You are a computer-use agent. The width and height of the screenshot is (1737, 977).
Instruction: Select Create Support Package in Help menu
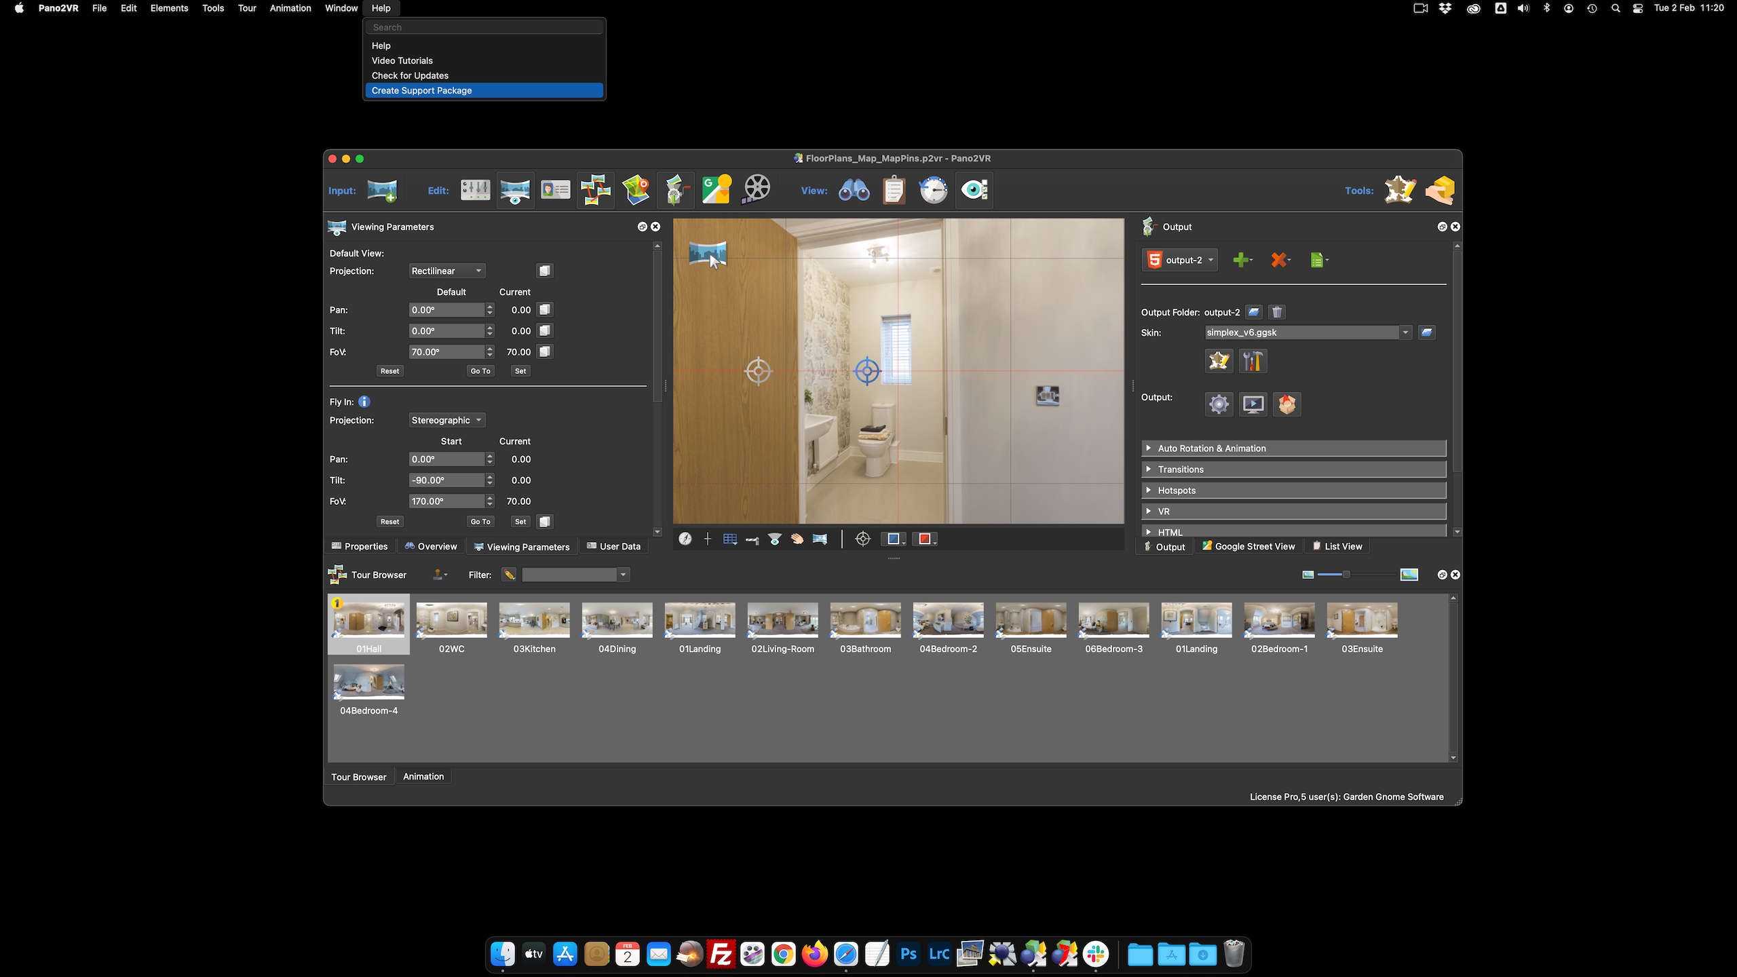pos(484,90)
